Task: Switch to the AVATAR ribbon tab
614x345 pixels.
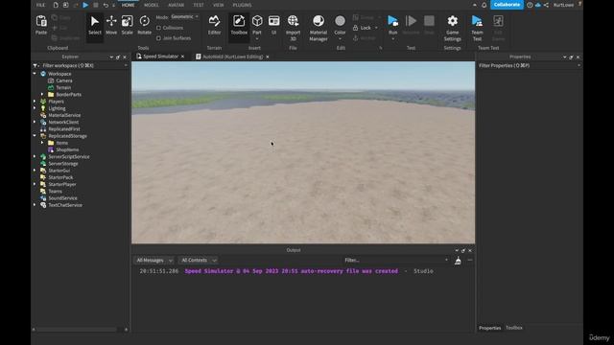Action: coord(176,5)
